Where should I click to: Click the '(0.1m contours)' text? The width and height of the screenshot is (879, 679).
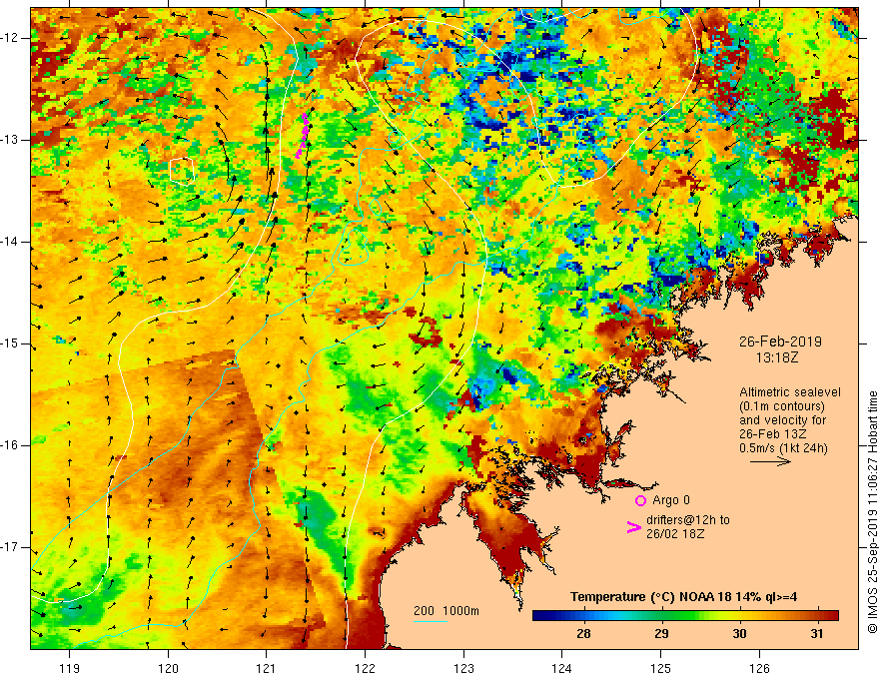pos(782,406)
